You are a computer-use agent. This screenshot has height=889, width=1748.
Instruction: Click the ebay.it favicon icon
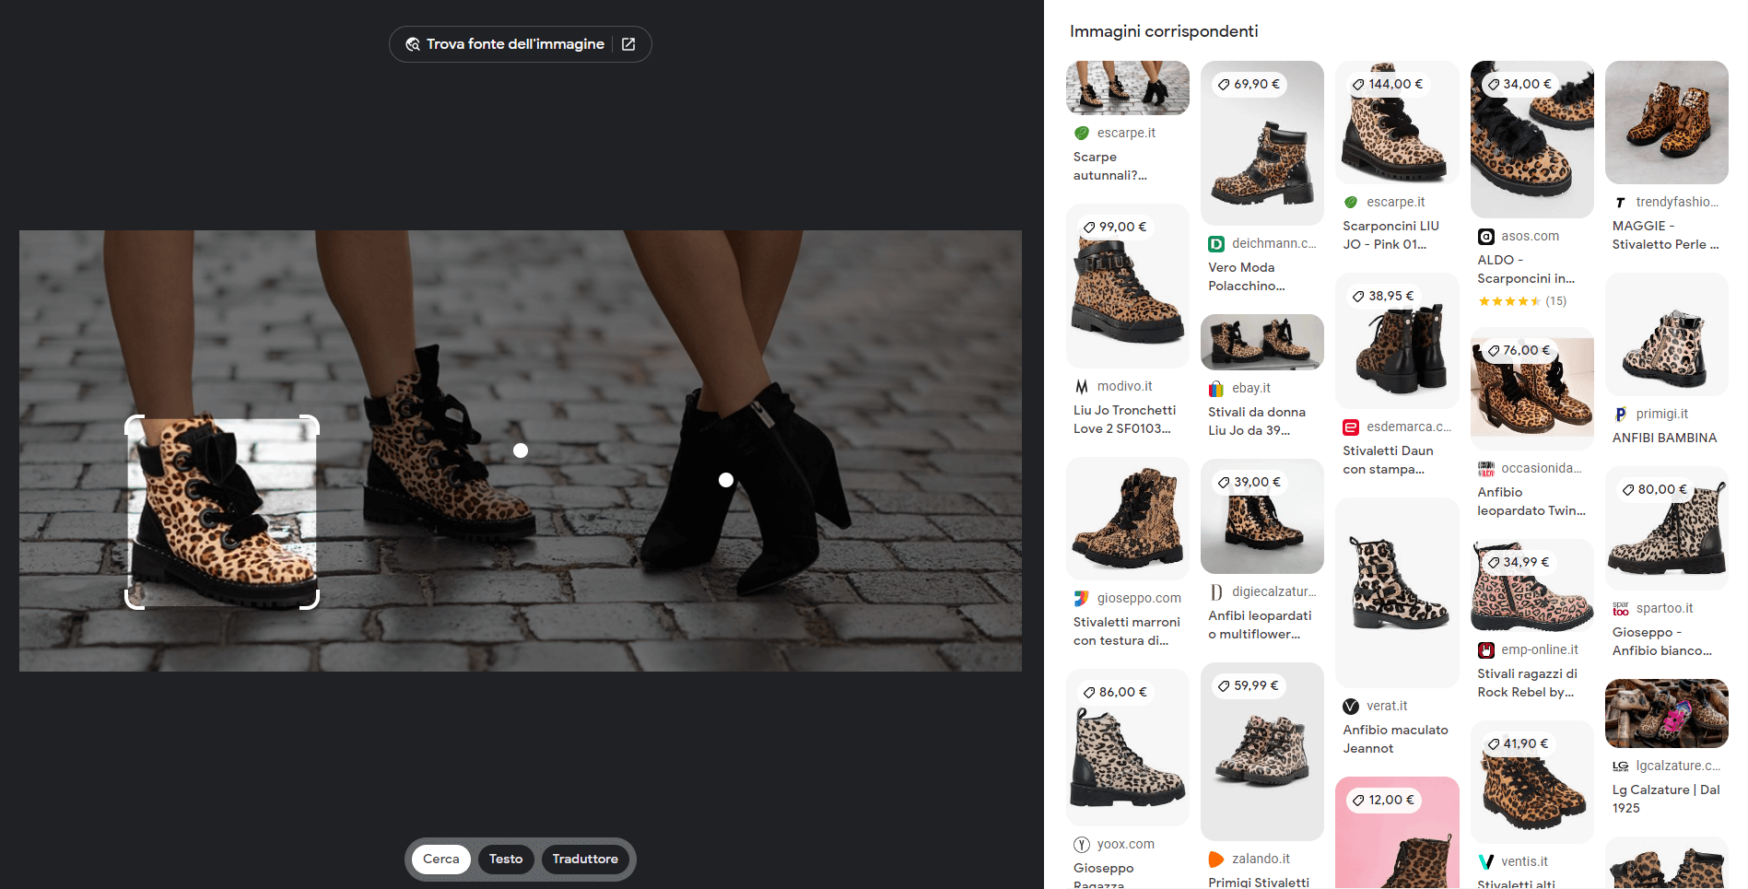coord(1216,389)
